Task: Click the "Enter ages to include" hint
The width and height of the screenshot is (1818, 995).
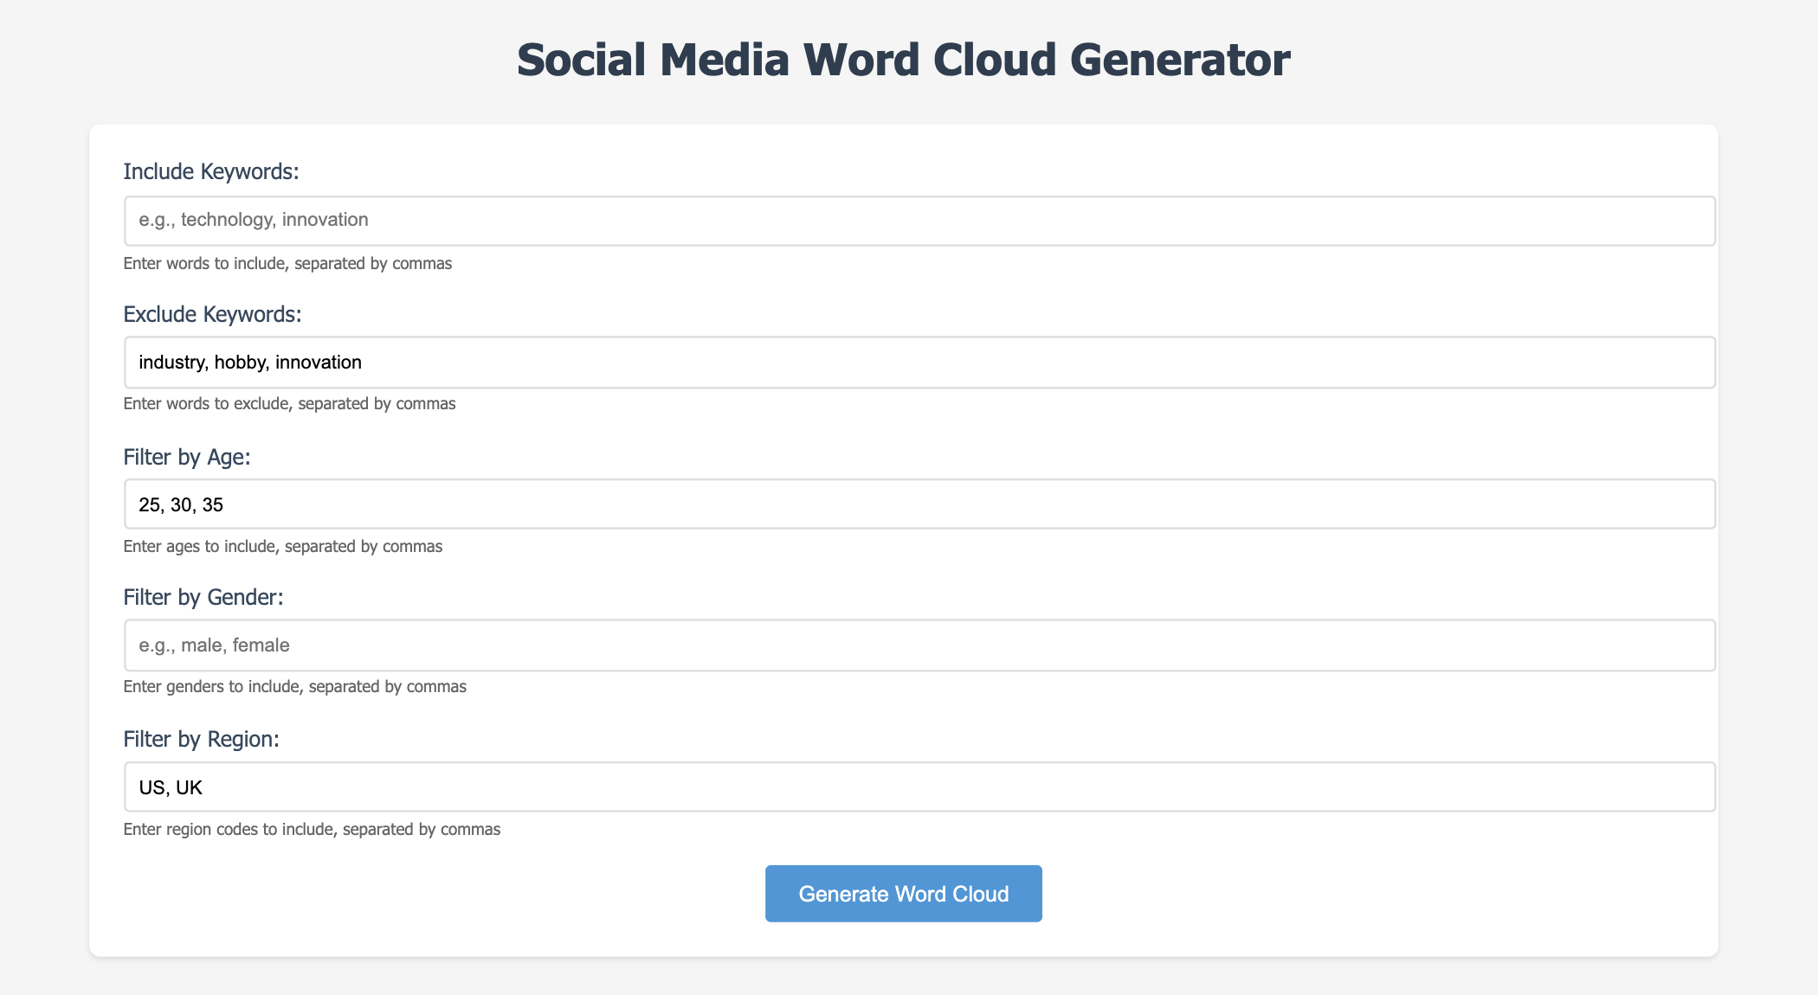Action: point(283,547)
